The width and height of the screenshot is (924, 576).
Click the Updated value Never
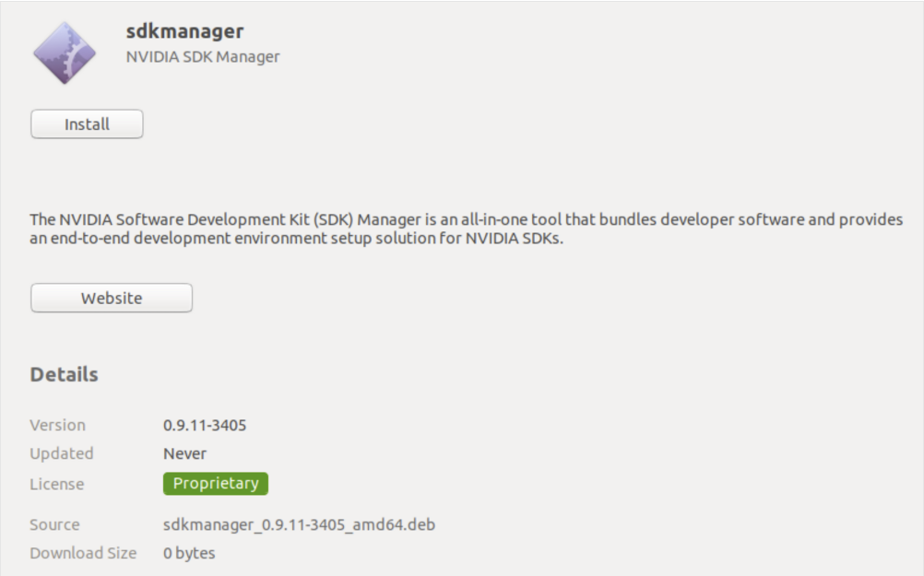click(184, 453)
